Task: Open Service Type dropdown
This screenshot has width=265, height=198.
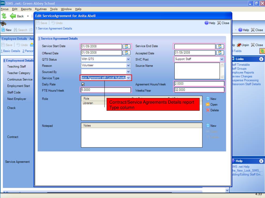Action: pos(128,78)
